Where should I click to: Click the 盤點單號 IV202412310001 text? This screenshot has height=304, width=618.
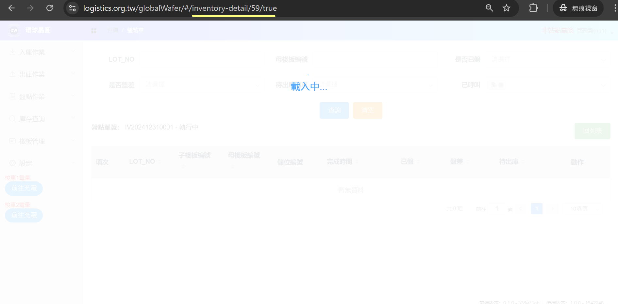pyautogui.click(x=145, y=127)
